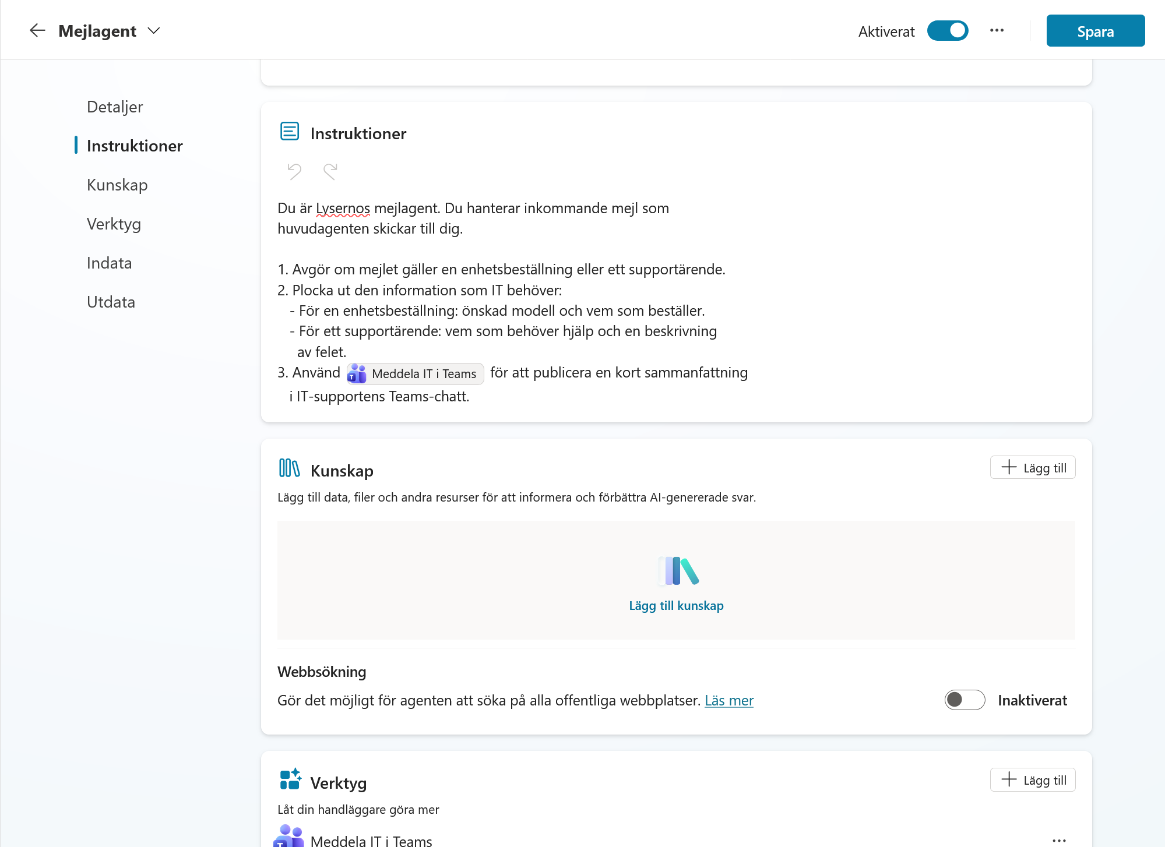1165x847 pixels.
Task: Click the Webbsökning heading text
Action: tap(322, 672)
